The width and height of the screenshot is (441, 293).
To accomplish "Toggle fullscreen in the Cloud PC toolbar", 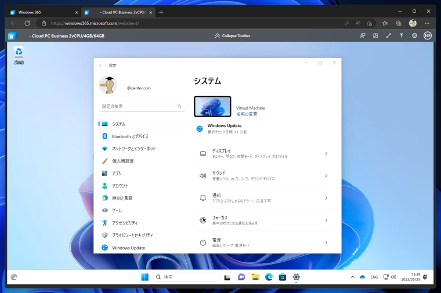I will coord(388,36).
